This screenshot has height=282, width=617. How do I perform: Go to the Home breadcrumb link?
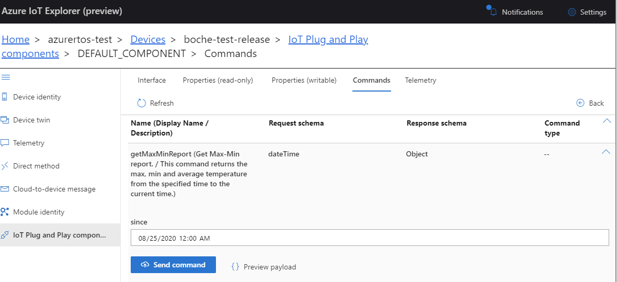16,39
